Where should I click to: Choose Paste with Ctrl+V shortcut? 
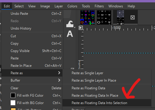[x=32, y=58]
